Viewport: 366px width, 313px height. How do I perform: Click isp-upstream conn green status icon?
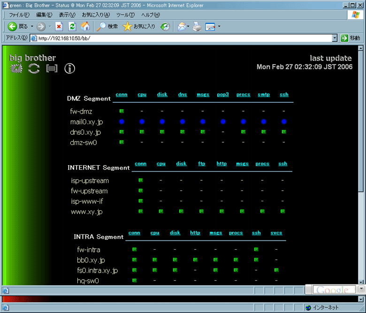click(x=140, y=180)
